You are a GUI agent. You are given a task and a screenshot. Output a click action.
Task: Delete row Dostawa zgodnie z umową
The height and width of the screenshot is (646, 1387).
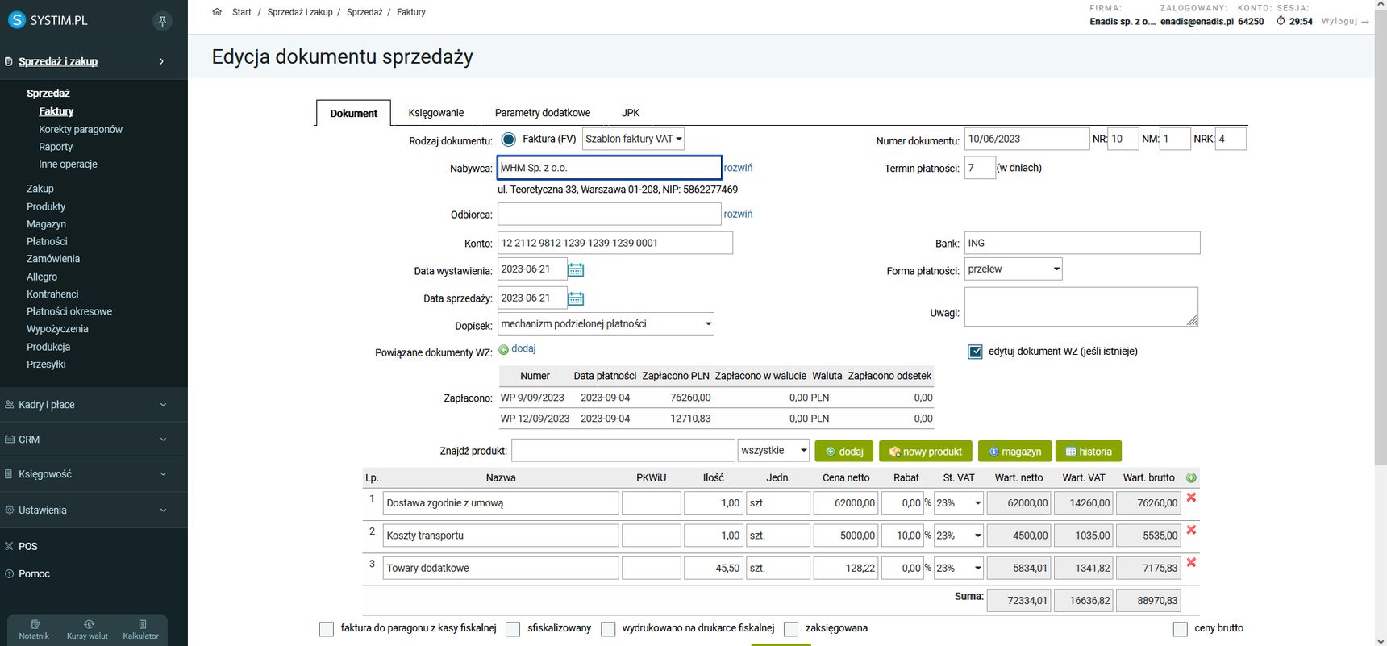[1191, 498]
